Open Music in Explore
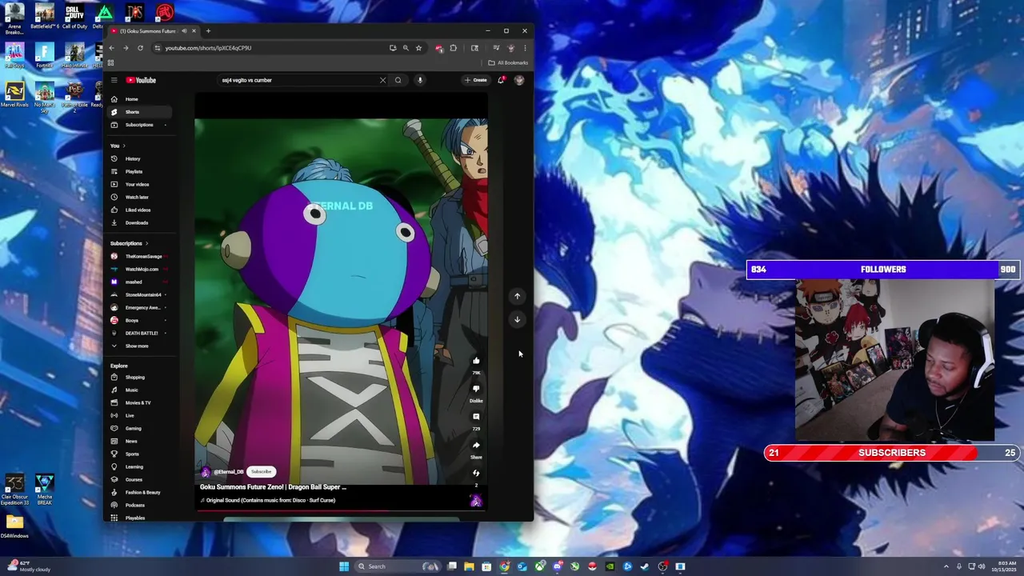This screenshot has height=576, width=1024. point(140,390)
